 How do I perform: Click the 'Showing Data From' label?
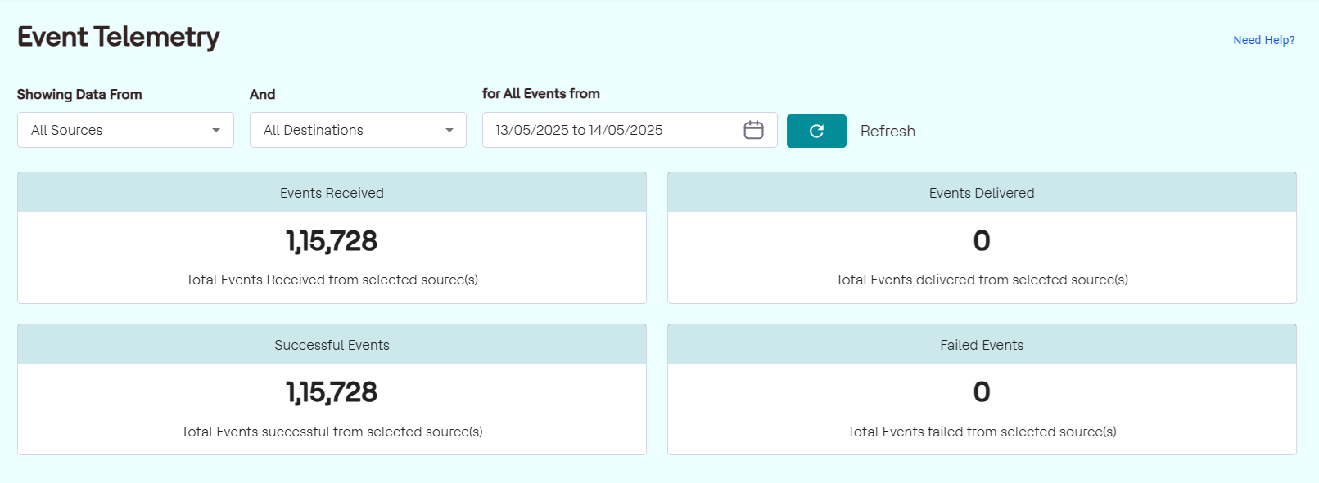point(79,94)
